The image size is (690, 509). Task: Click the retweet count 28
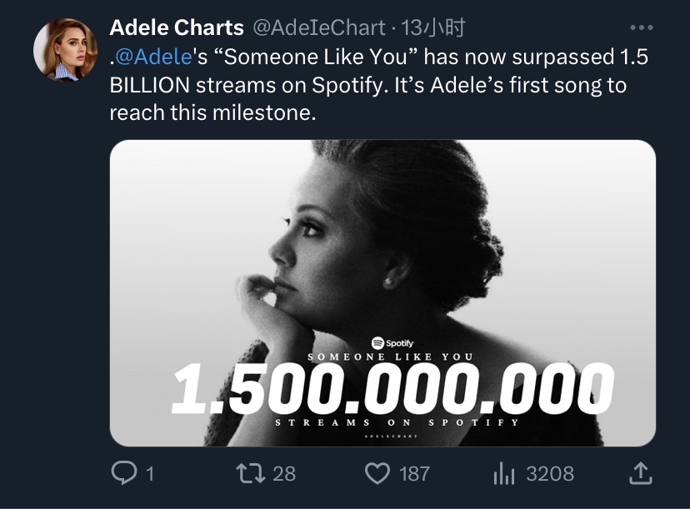point(284,474)
